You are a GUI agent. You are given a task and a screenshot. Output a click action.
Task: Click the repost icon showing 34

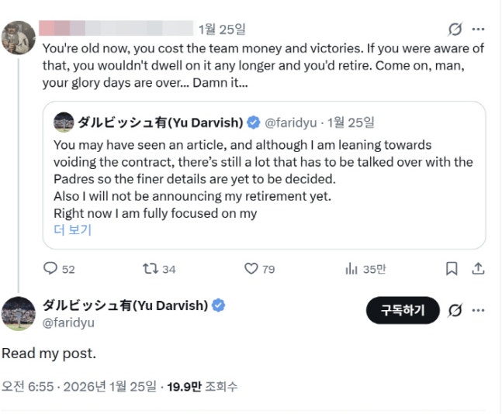(151, 268)
